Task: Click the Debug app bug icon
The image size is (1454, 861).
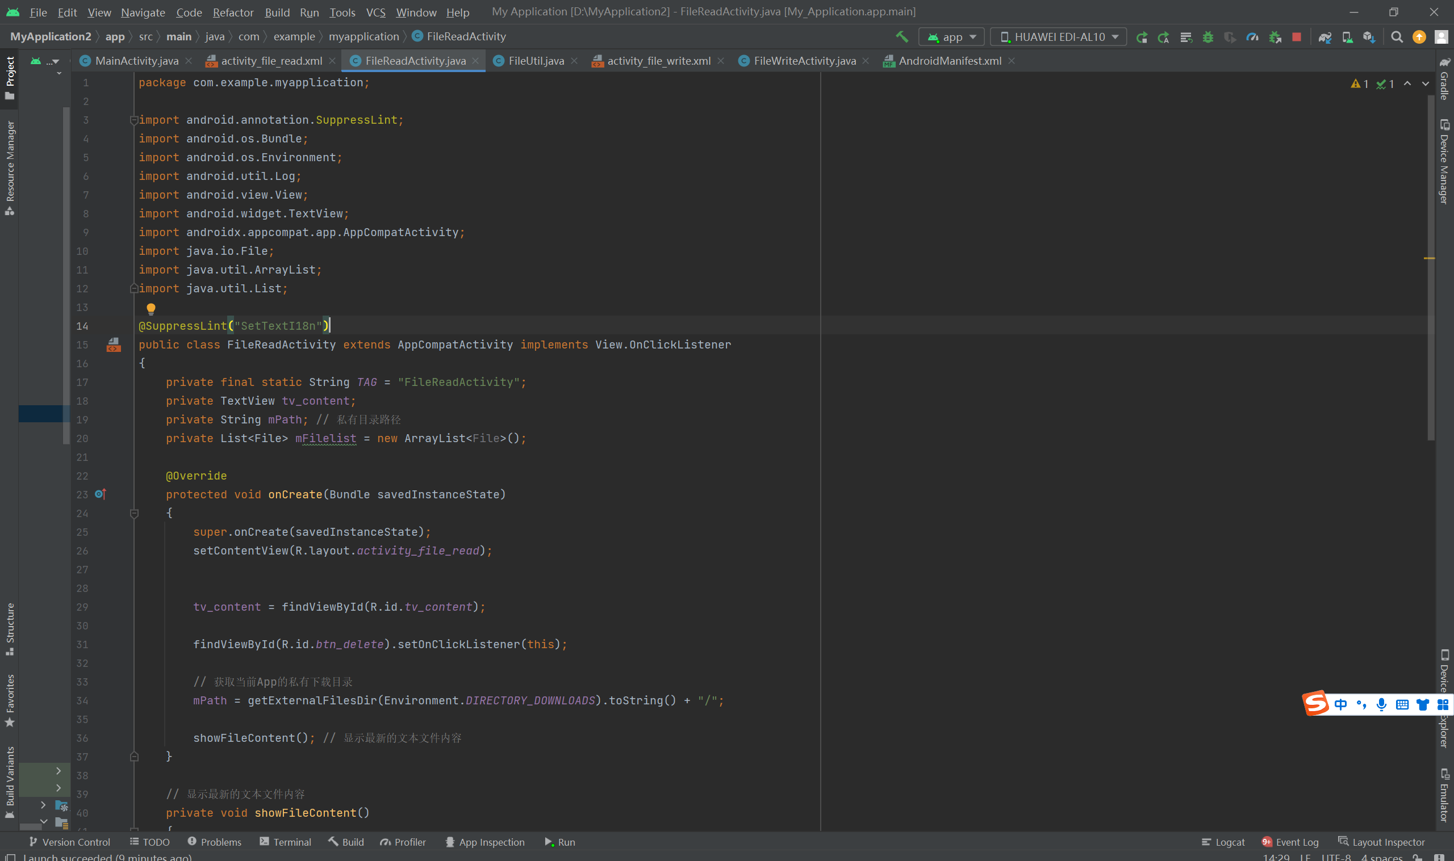Action: click(x=1208, y=37)
